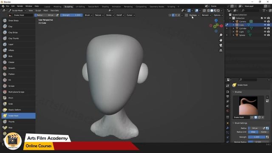This screenshot has height=153, width=272.
Task: Open the Stroke dropdown in header
Action: click(110, 15)
